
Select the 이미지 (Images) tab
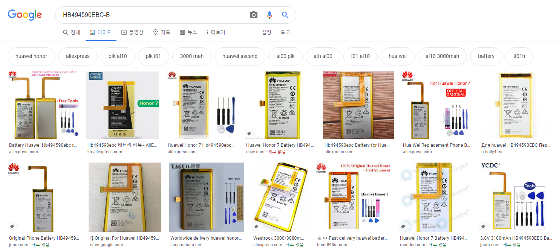(x=101, y=32)
